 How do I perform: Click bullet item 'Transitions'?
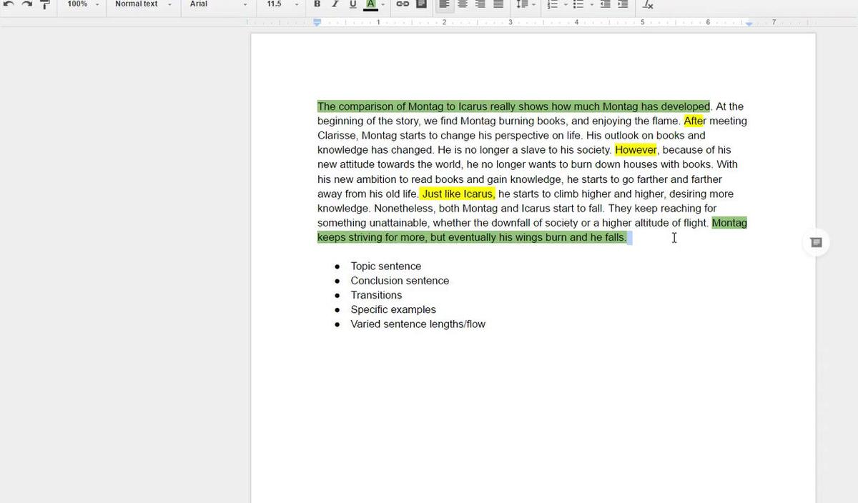(x=376, y=295)
